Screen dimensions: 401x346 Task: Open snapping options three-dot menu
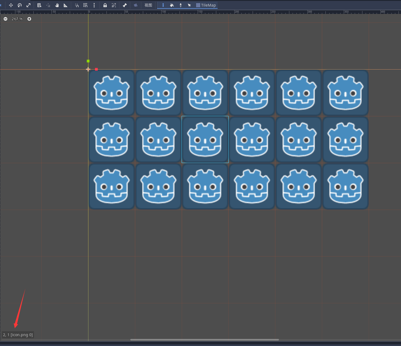[94, 5]
